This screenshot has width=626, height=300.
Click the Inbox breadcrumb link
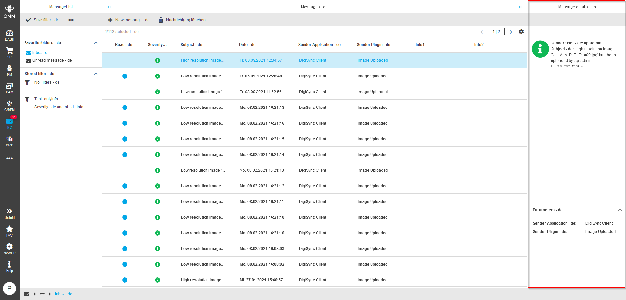[x=63, y=294]
